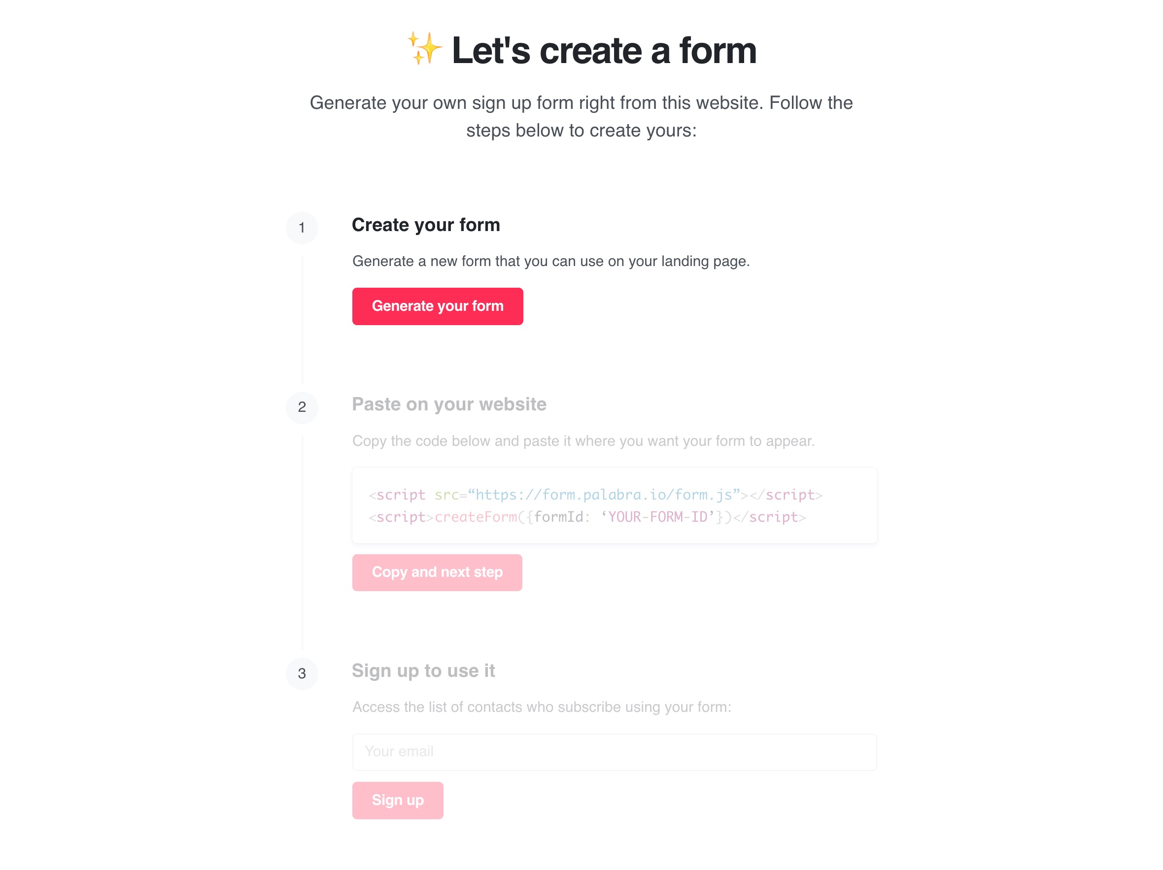This screenshot has height=870, width=1163.
Task: Click the step 1 number circle
Action: 302,228
